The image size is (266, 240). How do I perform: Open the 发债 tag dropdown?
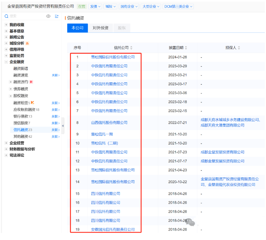(95, 7)
